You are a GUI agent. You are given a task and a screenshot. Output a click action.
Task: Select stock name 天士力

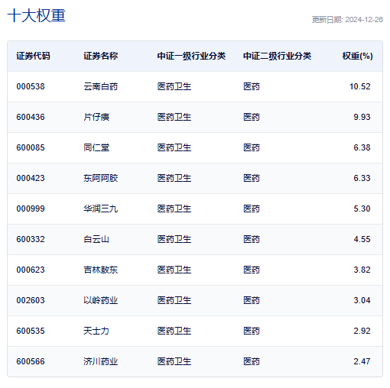click(x=96, y=331)
